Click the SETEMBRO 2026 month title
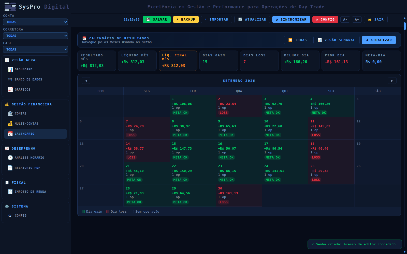The image size is (407, 254). point(239,81)
